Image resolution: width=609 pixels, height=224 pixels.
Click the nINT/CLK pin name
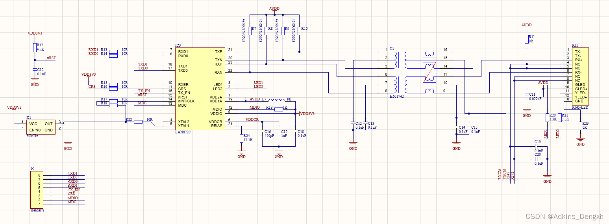pyautogui.click(x=186, y=101)
